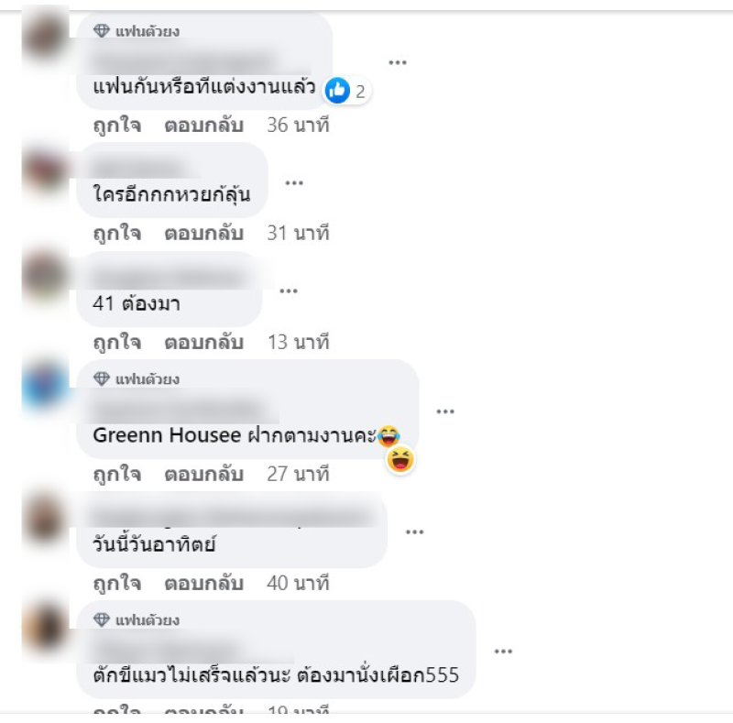Open blue profile avatar beside Greenn Housee comment
The height and width of the screenshot is (723, 733).
(x=45, y=385)
